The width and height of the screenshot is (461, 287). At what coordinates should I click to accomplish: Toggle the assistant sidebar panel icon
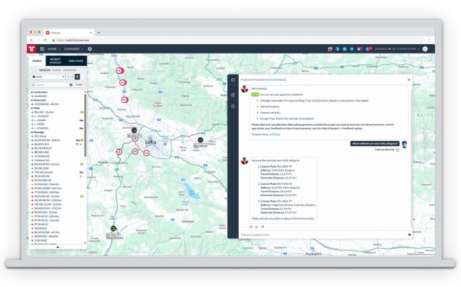(x=233, y=80)
